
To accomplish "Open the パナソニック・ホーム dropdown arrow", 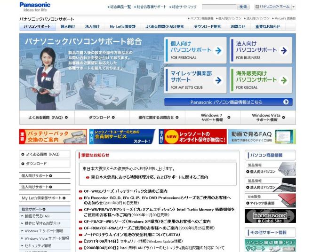I will tap(294, 7).
